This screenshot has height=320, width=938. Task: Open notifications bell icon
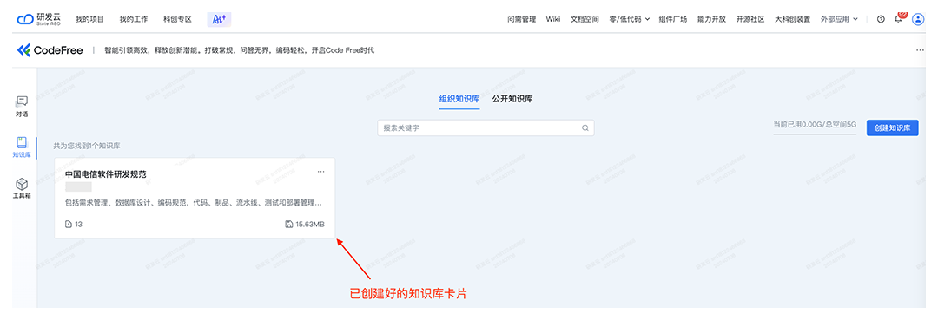pyautogui.click(x=899, y=19)
